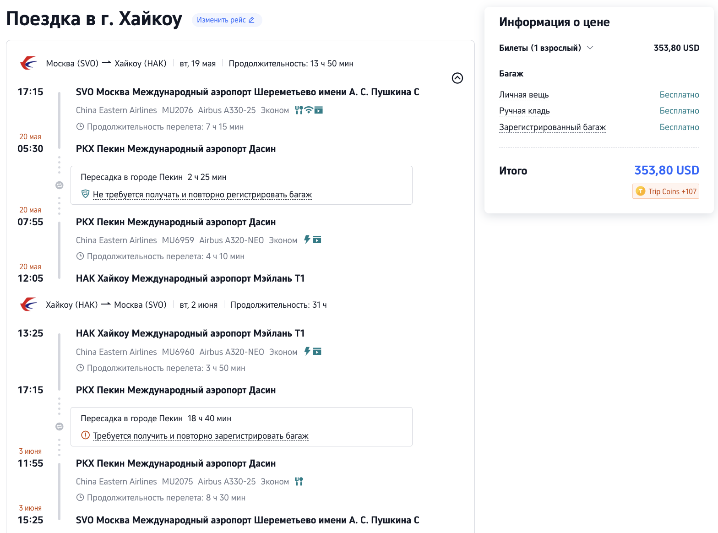The width and height of the screenshot is (718, 533).
Task: Click the Wi-Fi icon on flight MU2076
Action: coord(309,110)
